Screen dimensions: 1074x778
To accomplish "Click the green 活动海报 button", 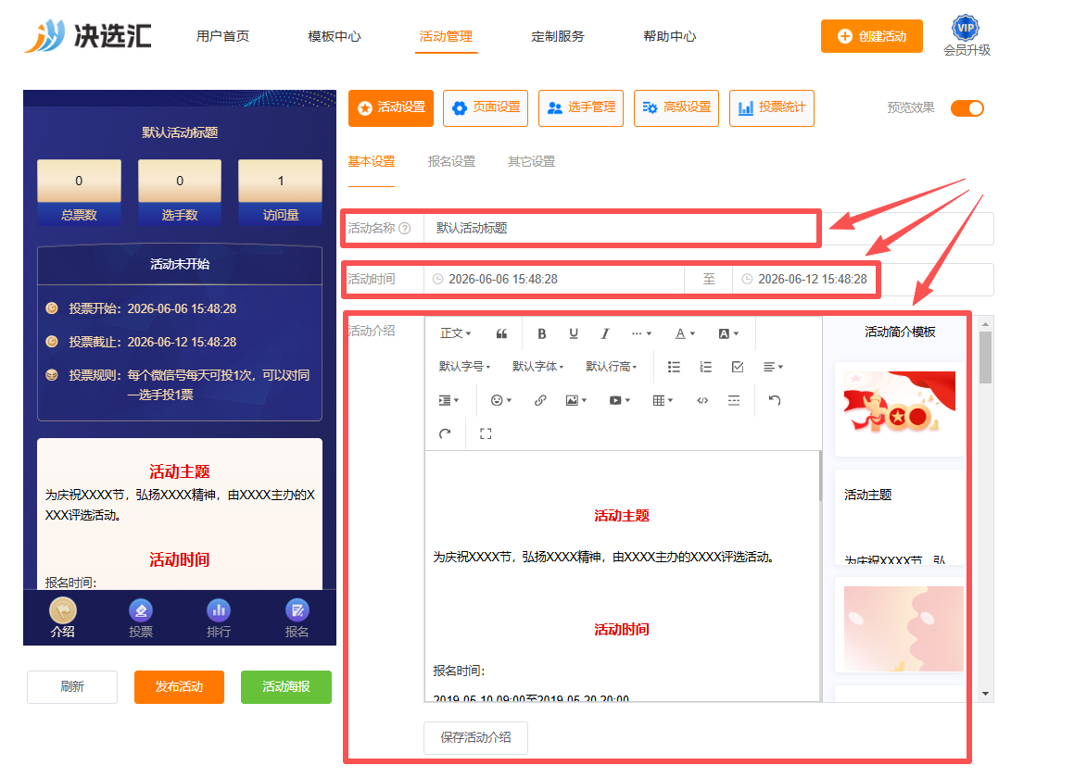I will click(x=286, y=687).
